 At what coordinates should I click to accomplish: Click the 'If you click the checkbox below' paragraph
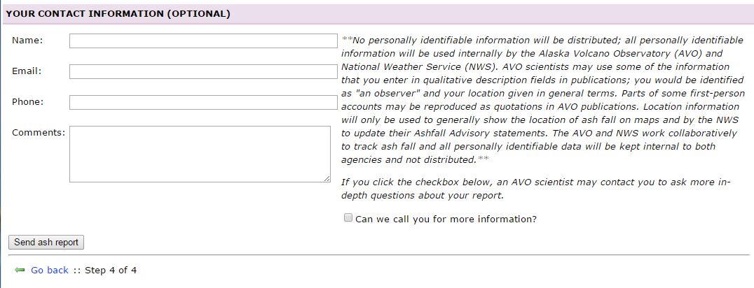tap(535, 189)
